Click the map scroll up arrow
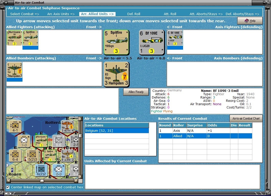This screenshot has height=196, width=271. [x=80, y=118]
